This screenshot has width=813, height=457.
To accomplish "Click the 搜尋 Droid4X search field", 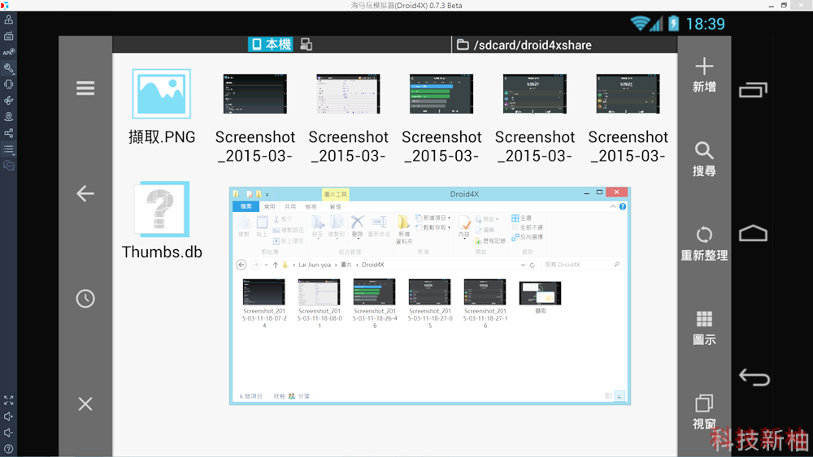I will [581, 265].
